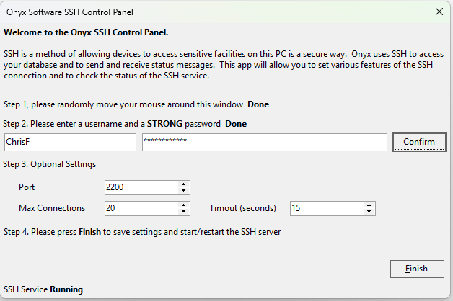Viewport: 453px width, 301px height.
Task: Click the Step 3 Optional Settings heading
Action: coord(50,164)
